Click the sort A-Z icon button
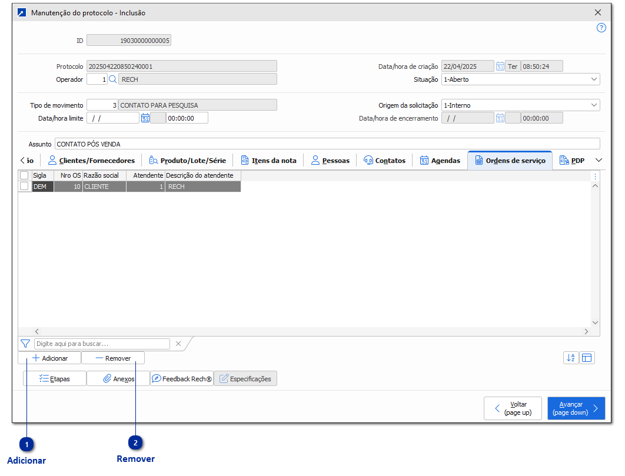The image size is (625, 476). tap(571, 358)
